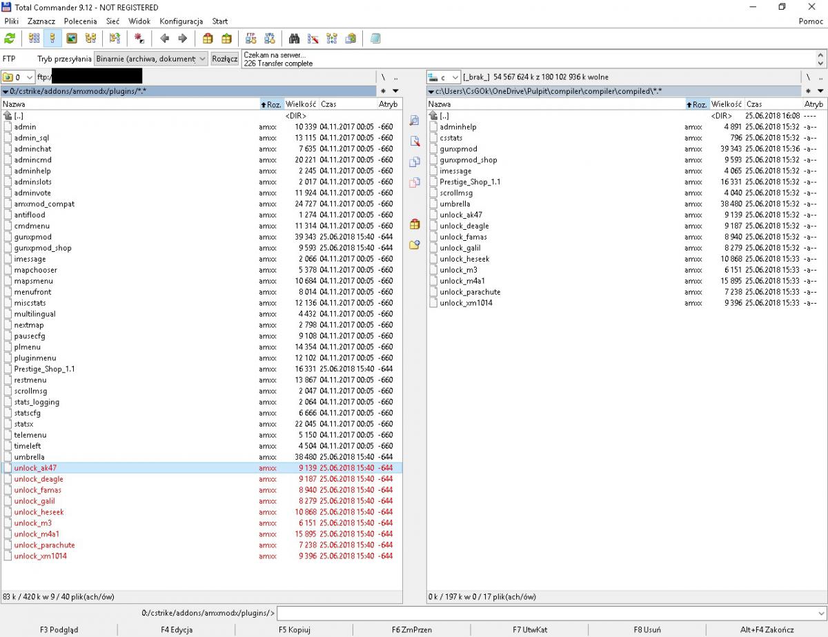Sort left panel by Nazwa column header
828x637 pixels.
129,104
